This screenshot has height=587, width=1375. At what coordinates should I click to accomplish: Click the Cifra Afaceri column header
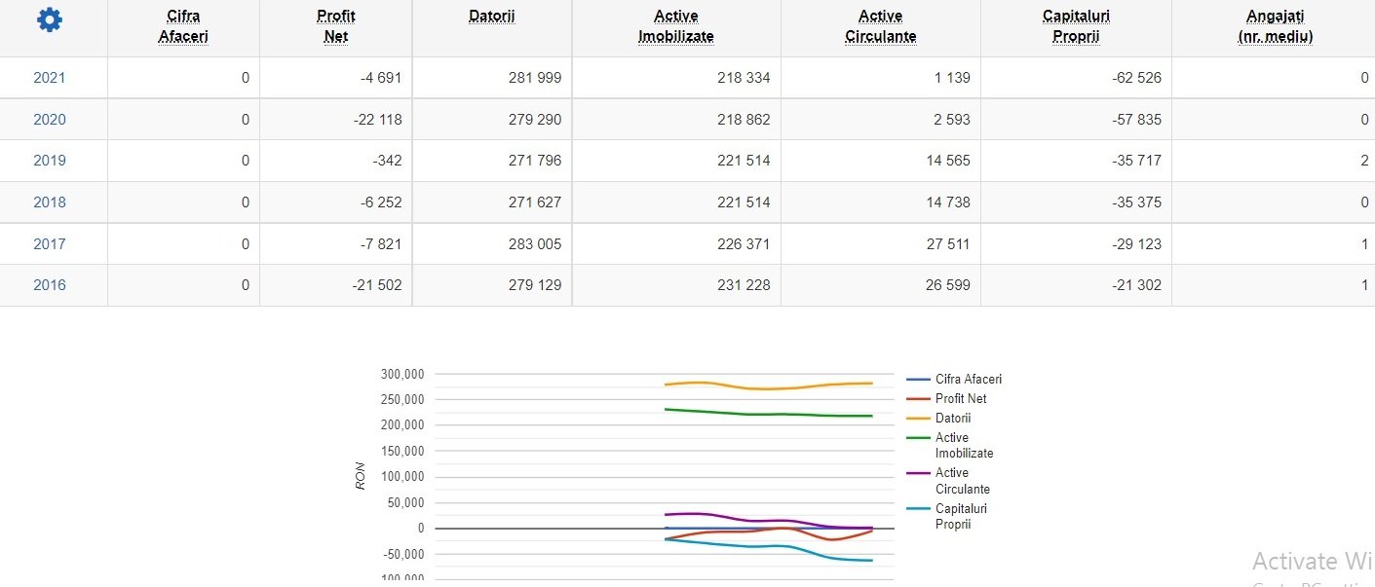[x=183, y=26]
